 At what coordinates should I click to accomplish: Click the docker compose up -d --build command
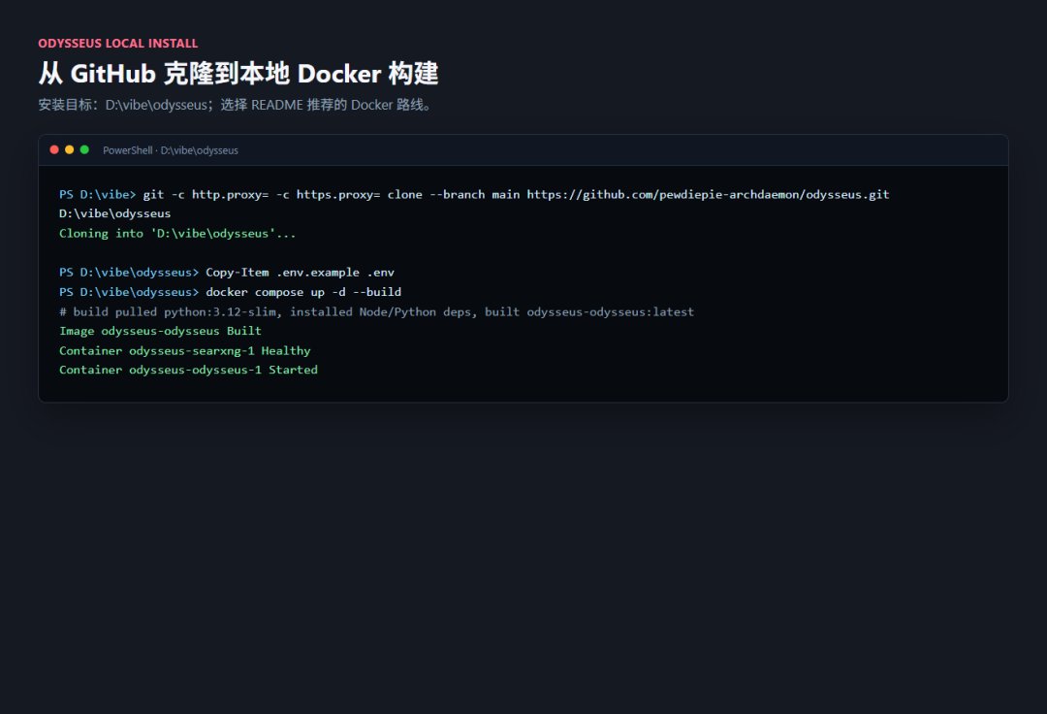point(303,292)
